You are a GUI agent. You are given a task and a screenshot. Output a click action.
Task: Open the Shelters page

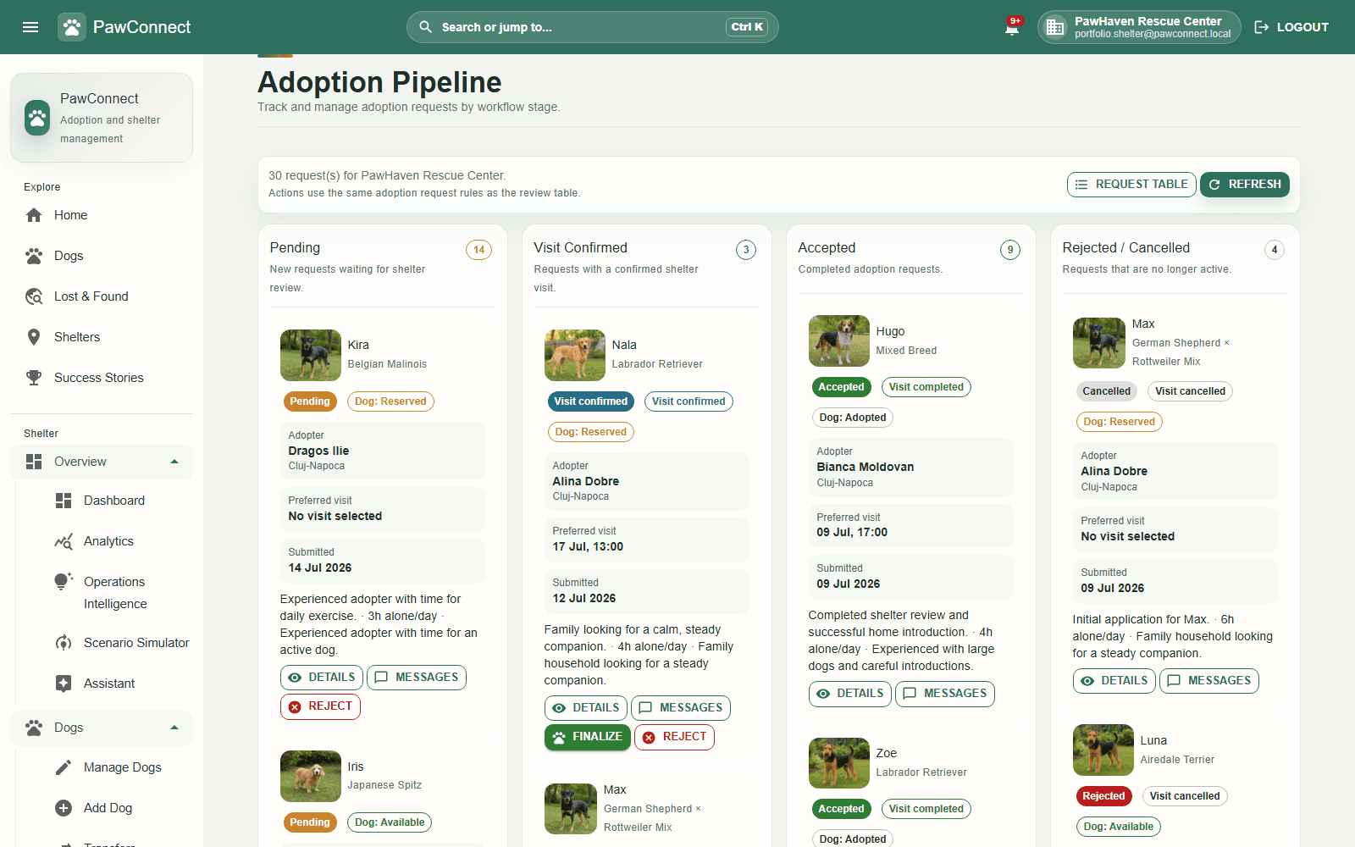[x=102, y=337]
